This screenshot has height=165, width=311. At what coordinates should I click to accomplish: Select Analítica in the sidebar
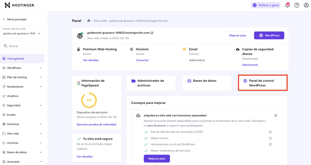[13, 96]
